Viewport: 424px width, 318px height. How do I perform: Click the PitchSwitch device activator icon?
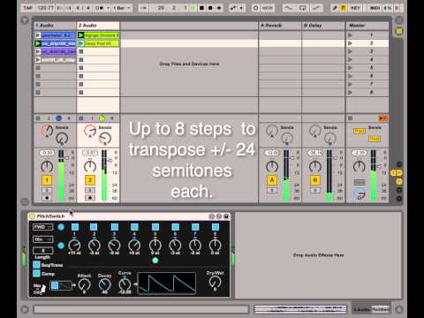click(x=32, y=216)
